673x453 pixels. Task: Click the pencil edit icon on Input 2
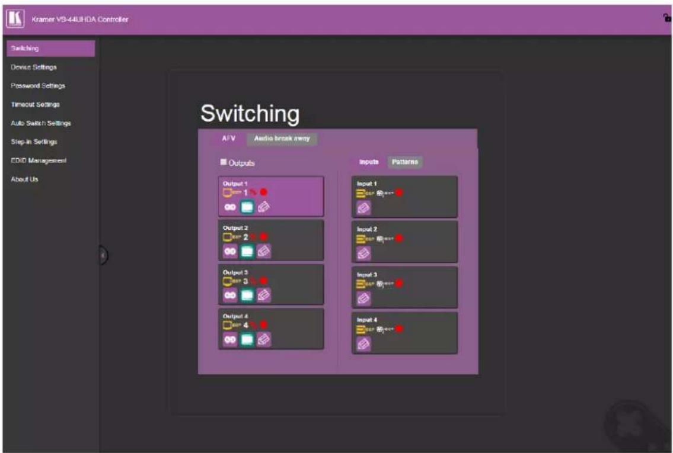[x=363, y=253]
